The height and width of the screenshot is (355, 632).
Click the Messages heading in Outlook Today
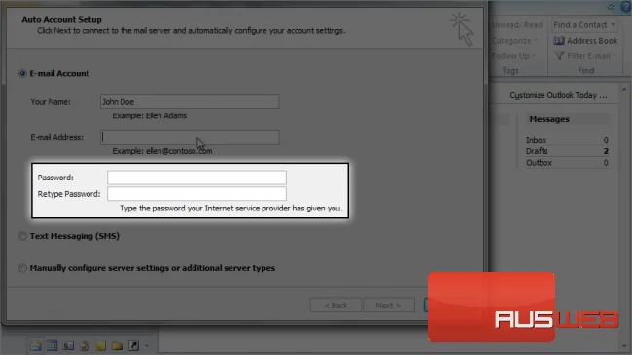point(549,119)
